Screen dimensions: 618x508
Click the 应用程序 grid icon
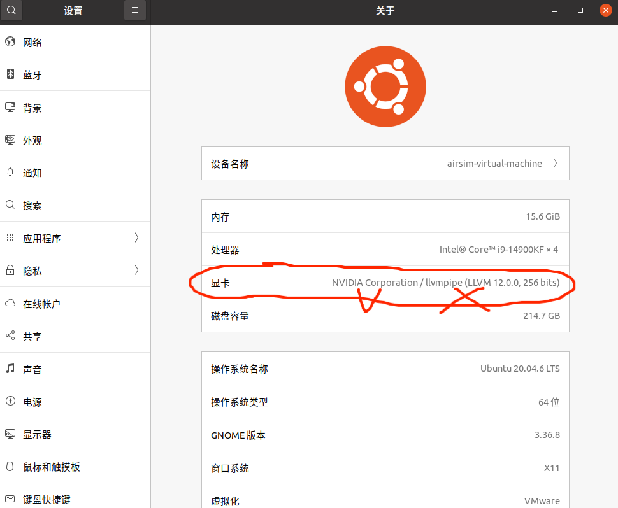10,237
